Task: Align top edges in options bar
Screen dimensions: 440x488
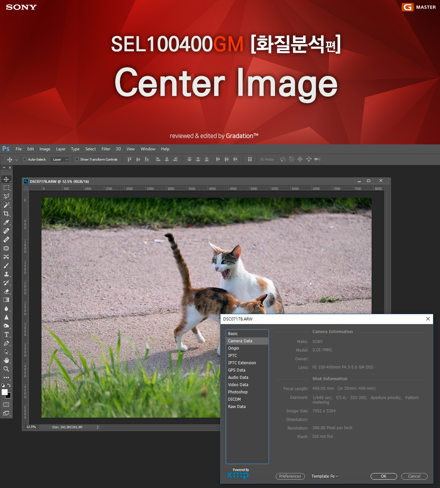Action: click(x=129, y=159)
